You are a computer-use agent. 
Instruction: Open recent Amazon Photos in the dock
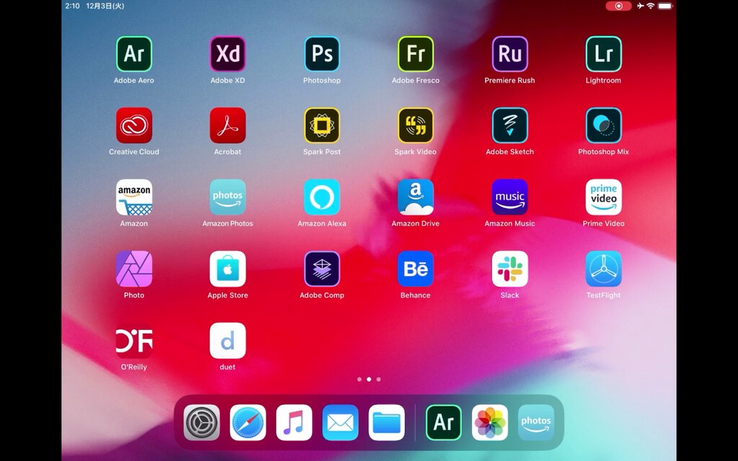point(536,422)
